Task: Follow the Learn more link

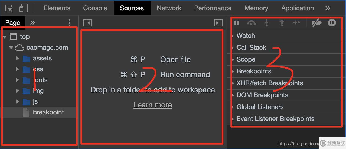Action: 153,105
